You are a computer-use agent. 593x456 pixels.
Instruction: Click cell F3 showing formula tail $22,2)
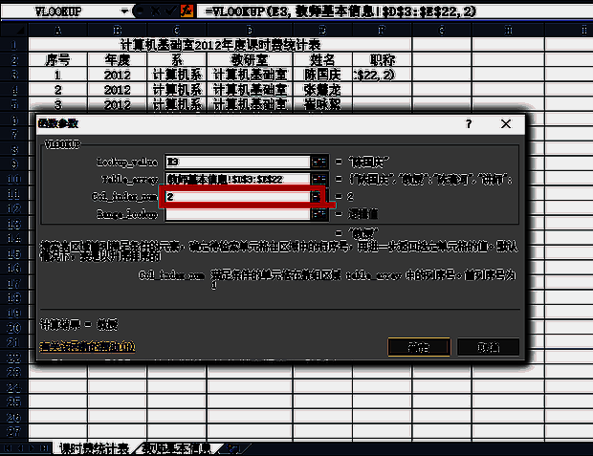point(383,75)
